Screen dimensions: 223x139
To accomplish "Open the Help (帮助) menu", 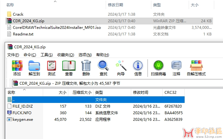I will 103,55.
